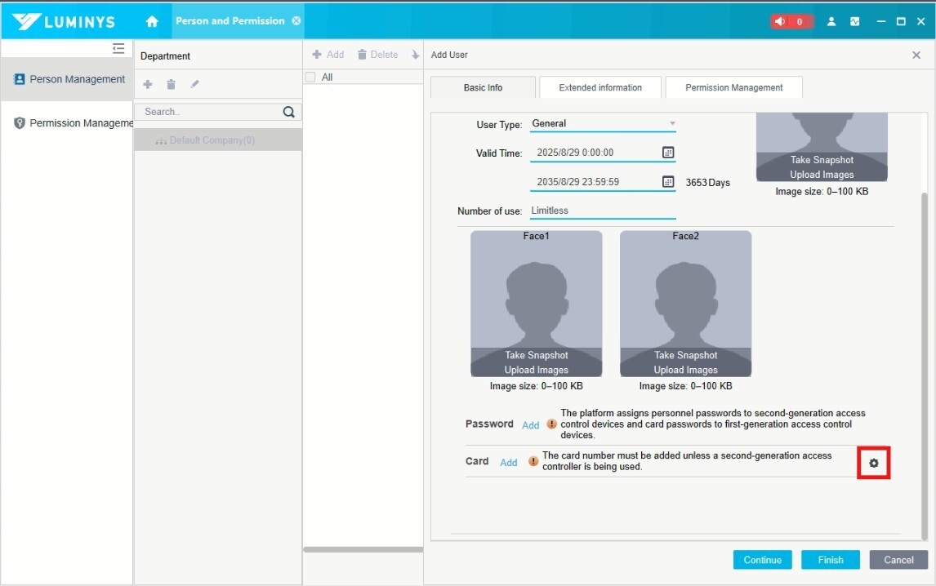Viewport: 936px width, 586px height.
Task: Open the alarm notification indicator
Action: click(x=791, y=21)
